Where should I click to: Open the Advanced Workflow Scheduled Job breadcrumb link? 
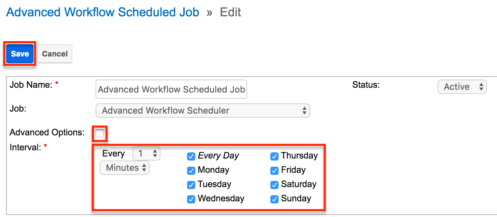pyautogui.click(x=102, y=12)
